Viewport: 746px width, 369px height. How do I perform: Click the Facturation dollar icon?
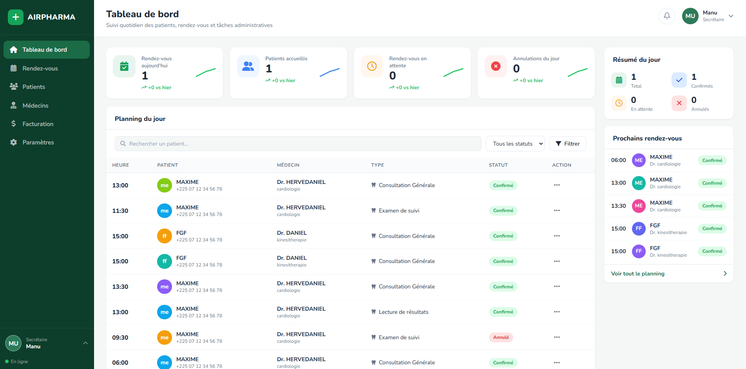[x=14, y=124]
